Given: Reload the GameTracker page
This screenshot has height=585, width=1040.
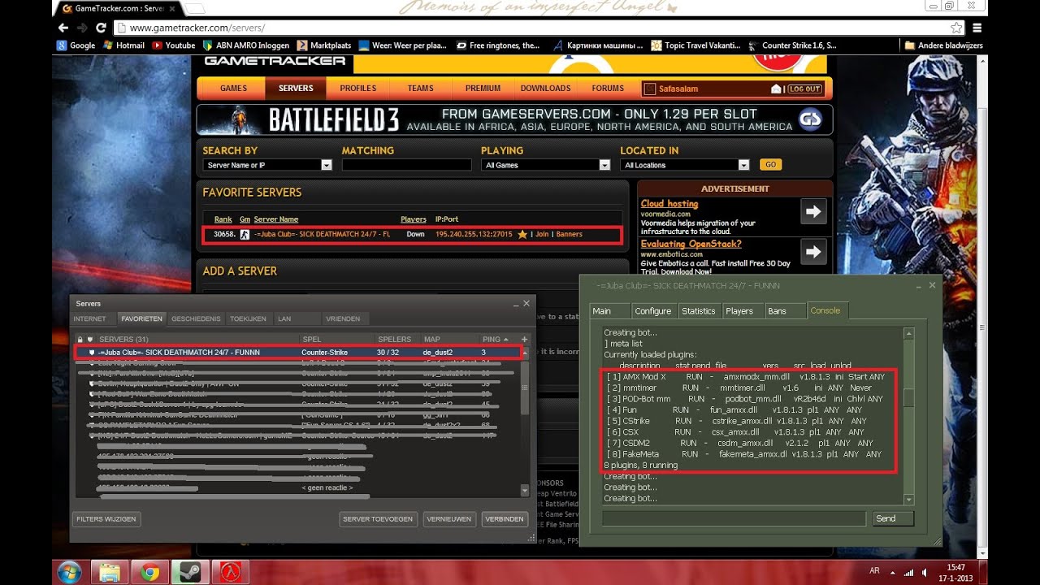Looking at the screenshot, I should [102, 27].
